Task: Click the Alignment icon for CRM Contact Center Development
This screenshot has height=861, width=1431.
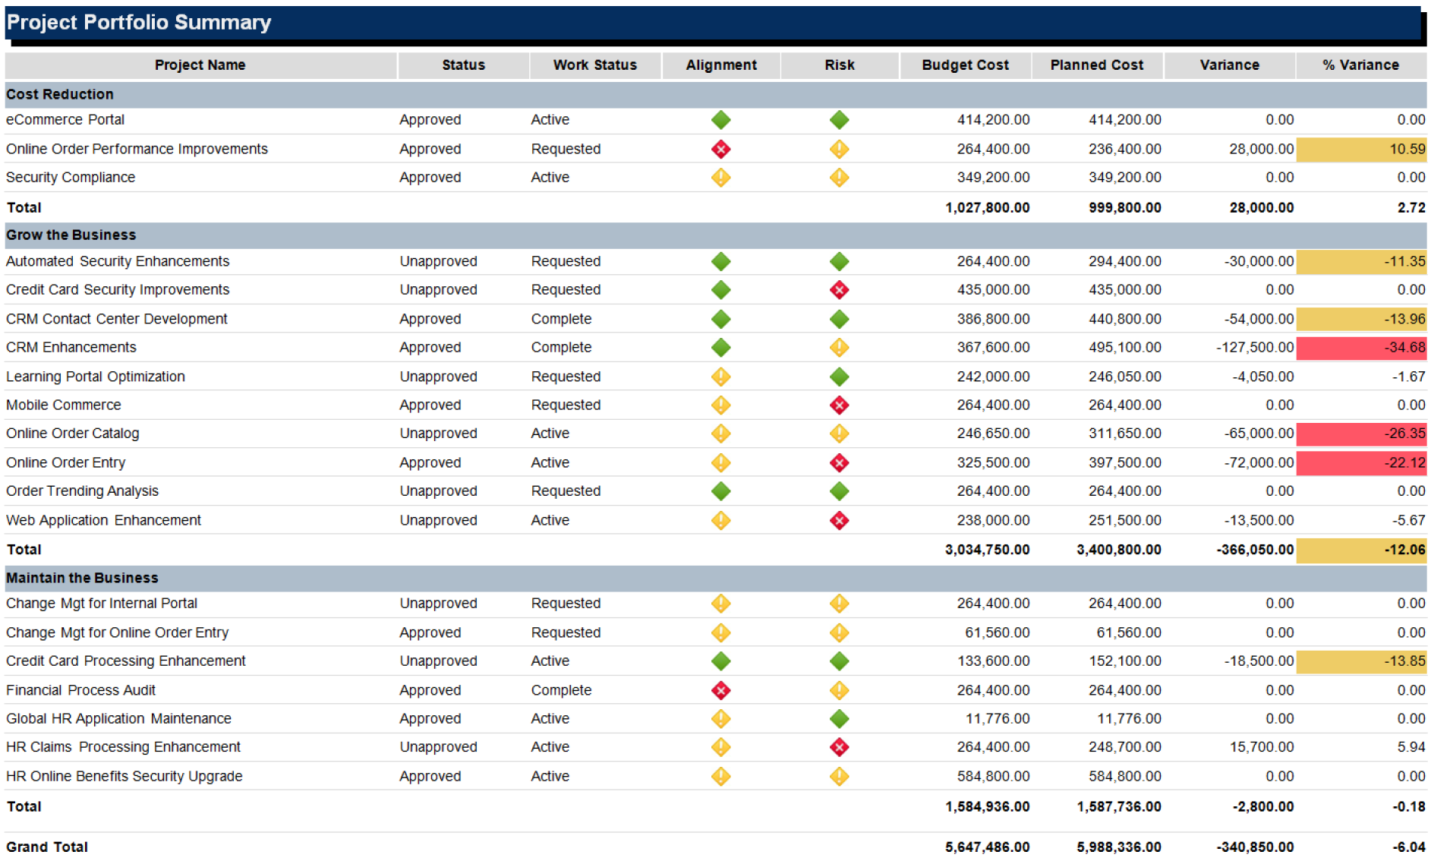Action: (720, 320)
